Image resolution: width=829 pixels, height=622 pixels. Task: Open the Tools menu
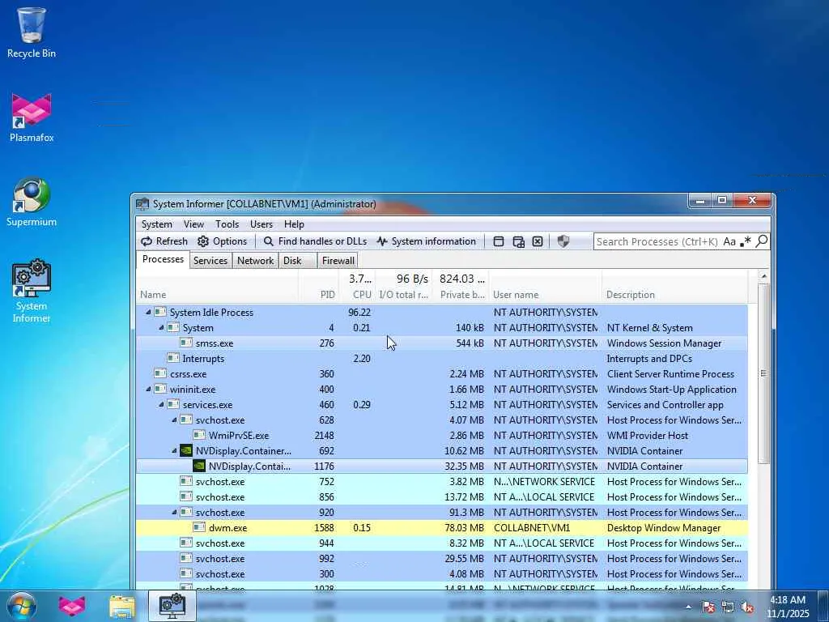point(227,224)
